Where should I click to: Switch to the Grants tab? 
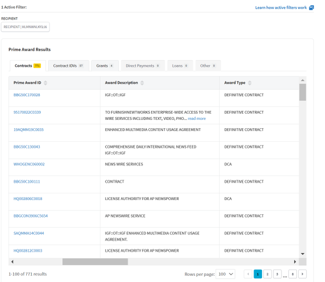105,66
